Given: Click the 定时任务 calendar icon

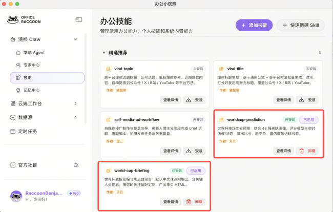Looking at the screenshot, I should click(13, 132).
